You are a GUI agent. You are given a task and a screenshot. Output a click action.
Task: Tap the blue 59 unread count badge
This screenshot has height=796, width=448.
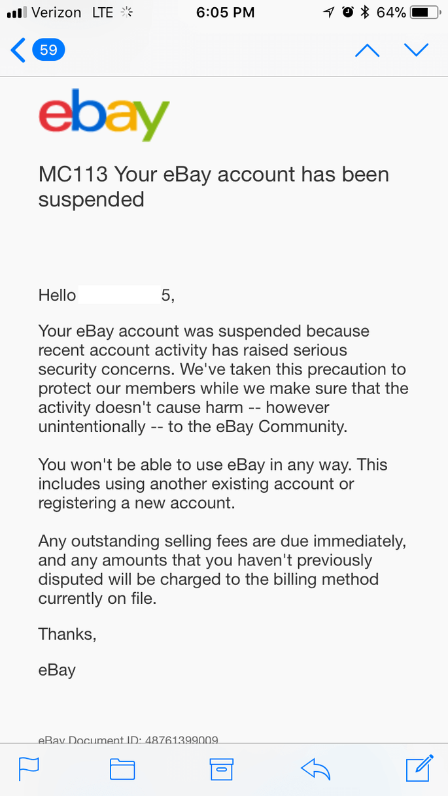[48, 50]
